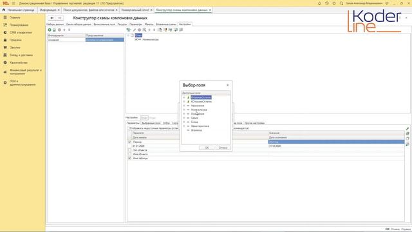
Task: Click the bottom icon beside the parameters table
Action: pos(407,144)
